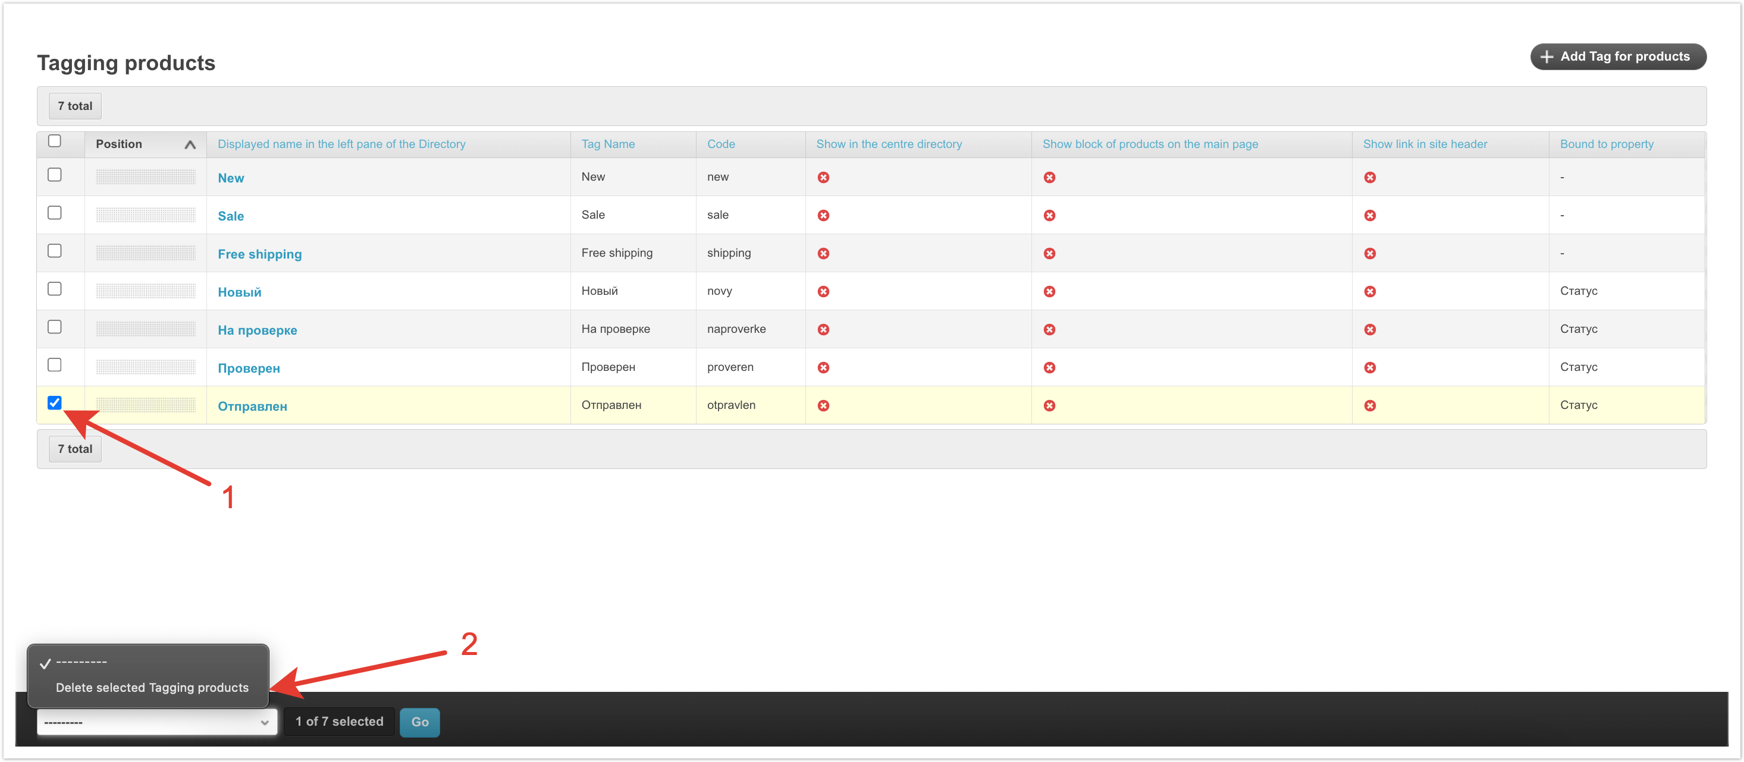
Task: Open the action dropdown in bottom bar
Action: tap(157, 722)
